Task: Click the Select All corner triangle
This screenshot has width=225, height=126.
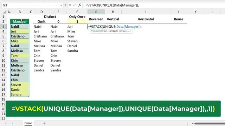Action: click(x=5, y=12)
